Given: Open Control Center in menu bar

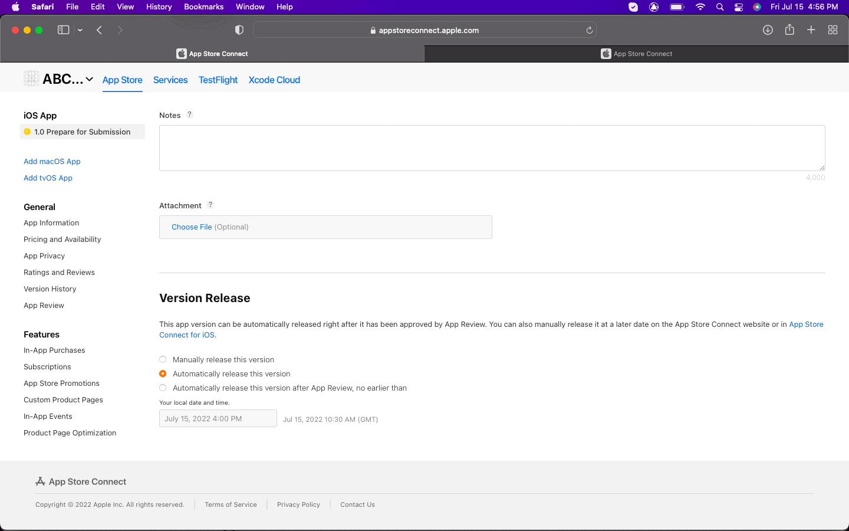Looking at the screenshot, I should (x=739, y=7).
